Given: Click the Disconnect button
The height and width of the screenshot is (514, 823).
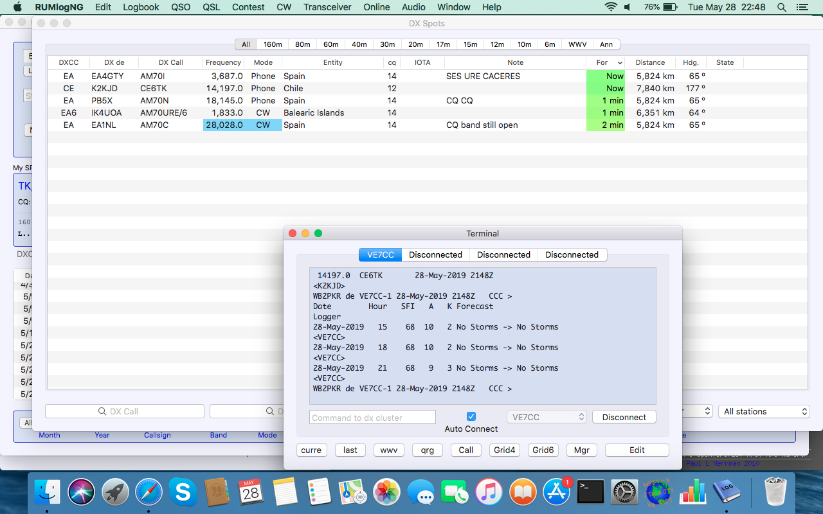Looking at the screenshot, I should coord(624,417).
